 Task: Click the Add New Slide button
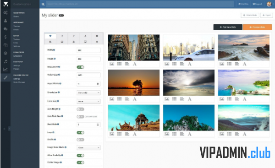228,27
